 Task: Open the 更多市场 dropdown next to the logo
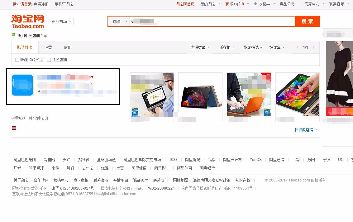coord(61,22)
